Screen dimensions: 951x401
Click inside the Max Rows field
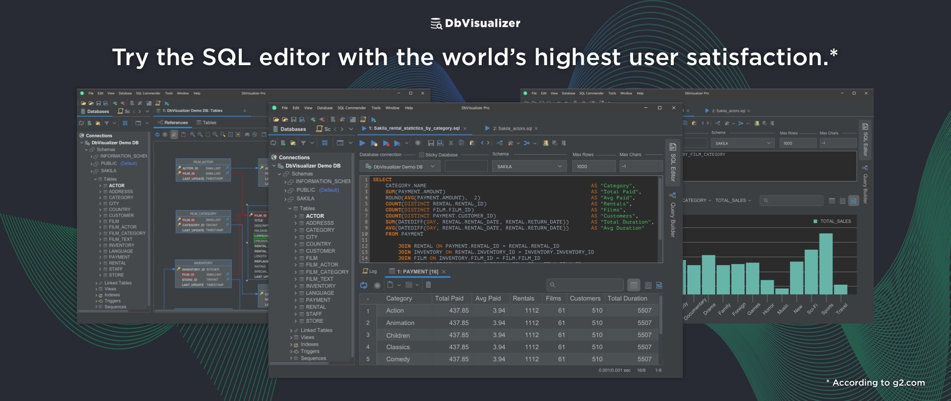coord(594,166)
